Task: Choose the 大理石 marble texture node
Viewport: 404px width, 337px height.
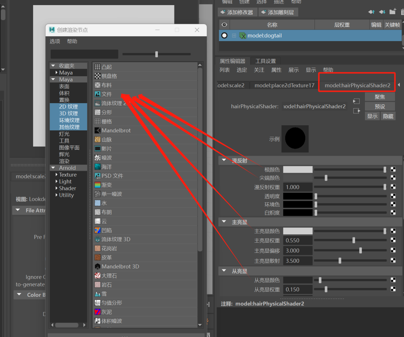Action: click(145, 276)
